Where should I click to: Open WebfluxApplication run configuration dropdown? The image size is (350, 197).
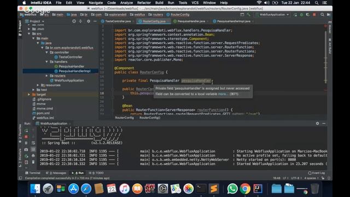coord(272,15)
